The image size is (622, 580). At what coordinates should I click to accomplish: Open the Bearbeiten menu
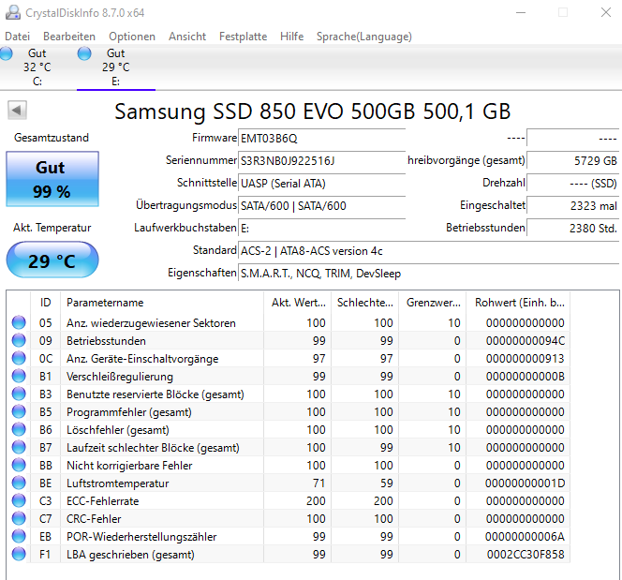pyautogui.click(x=69, y=37)
